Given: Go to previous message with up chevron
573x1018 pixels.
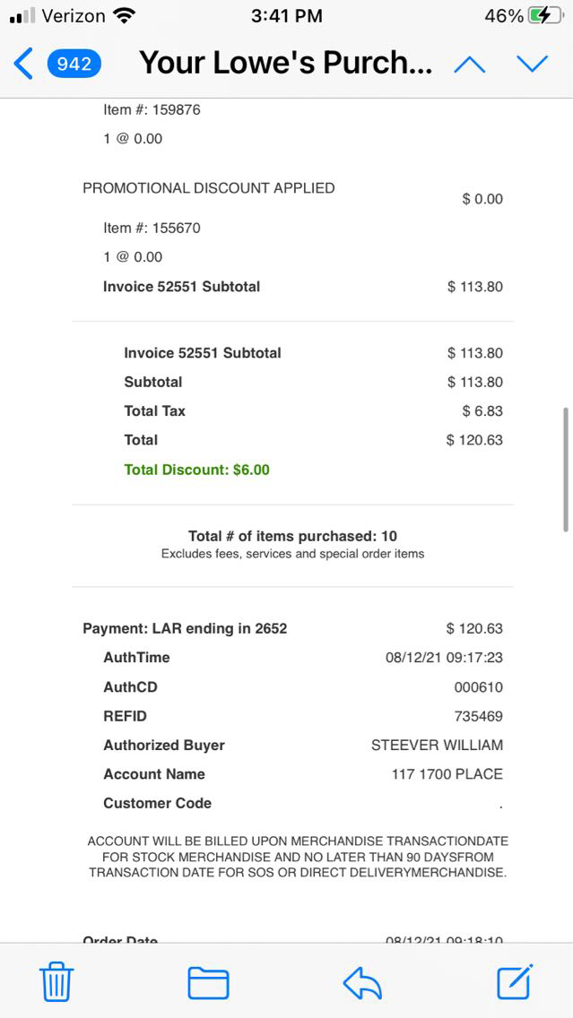Looking at the screenshot, I should point(470,64).
